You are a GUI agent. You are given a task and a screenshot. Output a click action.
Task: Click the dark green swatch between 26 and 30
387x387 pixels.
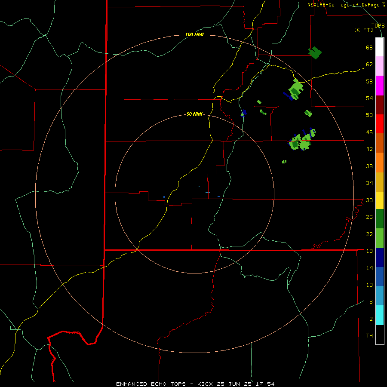coord(380,219)
